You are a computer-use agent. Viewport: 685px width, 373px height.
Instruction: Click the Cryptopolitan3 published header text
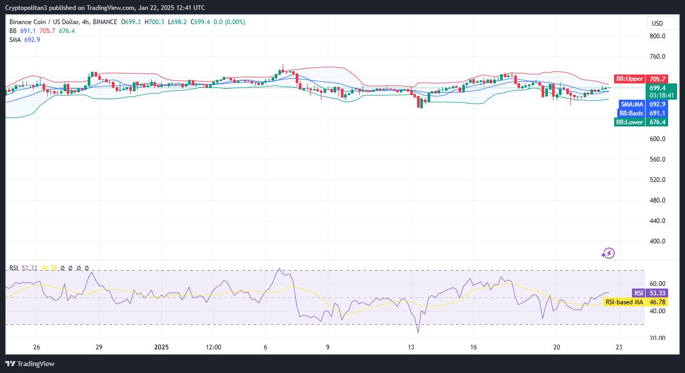click(x=105, y=7)
